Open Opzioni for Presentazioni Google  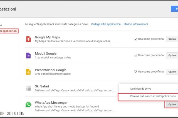(x=172, y=72)
